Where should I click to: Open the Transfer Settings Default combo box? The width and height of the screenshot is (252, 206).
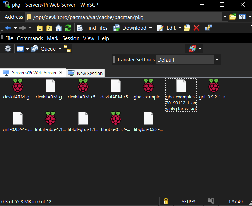188,60
